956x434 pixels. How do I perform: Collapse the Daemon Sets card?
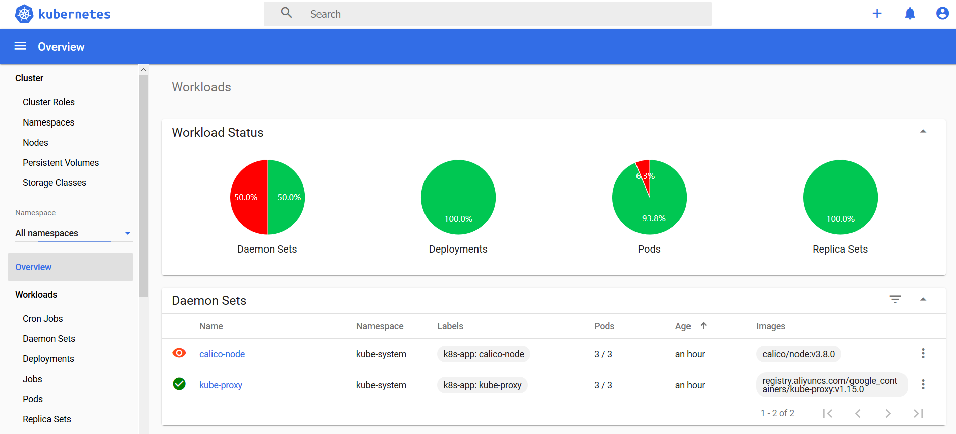point(923,299)
